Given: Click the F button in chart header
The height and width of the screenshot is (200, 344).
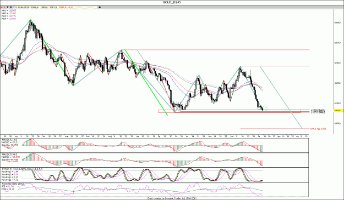Looking at the screenshot, I should pyautogui.click(x=8, y=7).
